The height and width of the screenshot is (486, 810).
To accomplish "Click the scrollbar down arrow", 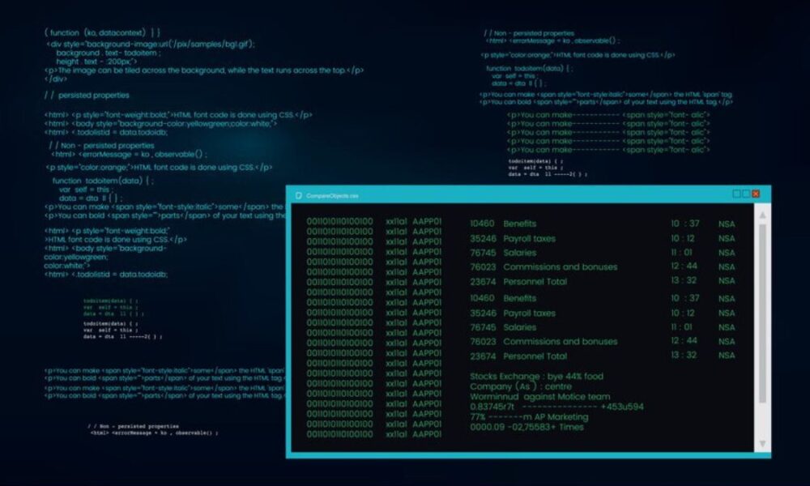I will pyautogui.click(x=761, y=443).
